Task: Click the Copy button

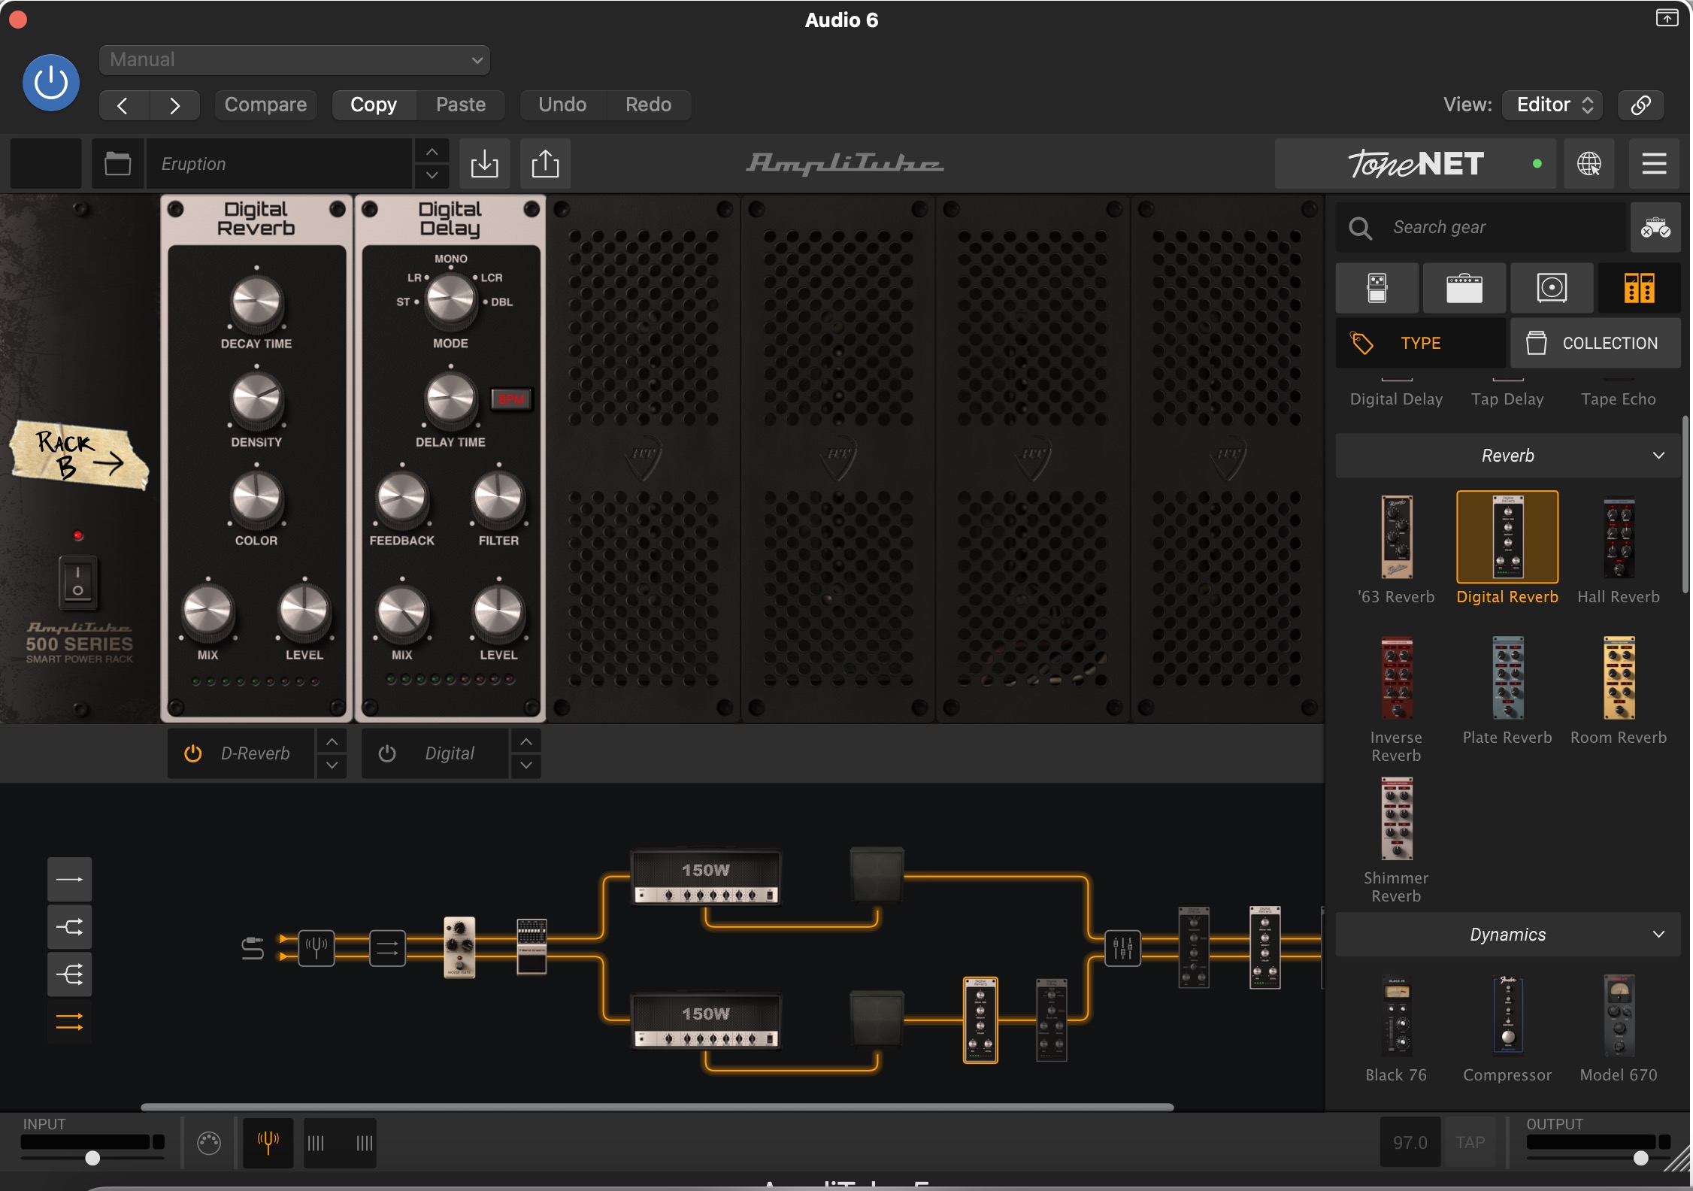Action: (x=374, y=105)
